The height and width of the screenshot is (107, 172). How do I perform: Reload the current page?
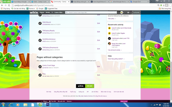(9, 5)
